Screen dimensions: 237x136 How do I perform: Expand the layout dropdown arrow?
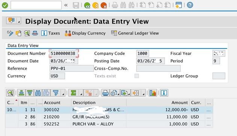(x=143, y=93)
